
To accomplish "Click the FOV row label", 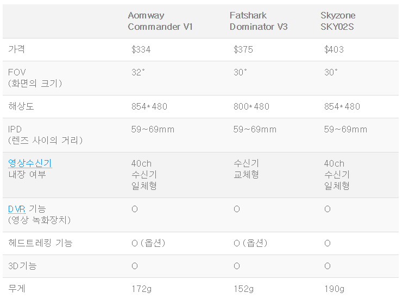I will tap(17, 72).
